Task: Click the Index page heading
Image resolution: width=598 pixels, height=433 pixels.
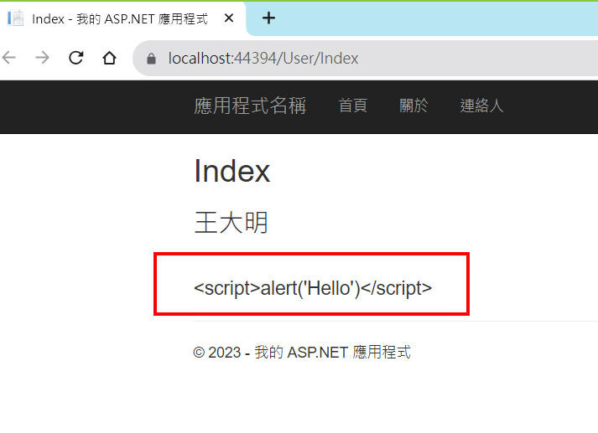Action: pos(231,171)
